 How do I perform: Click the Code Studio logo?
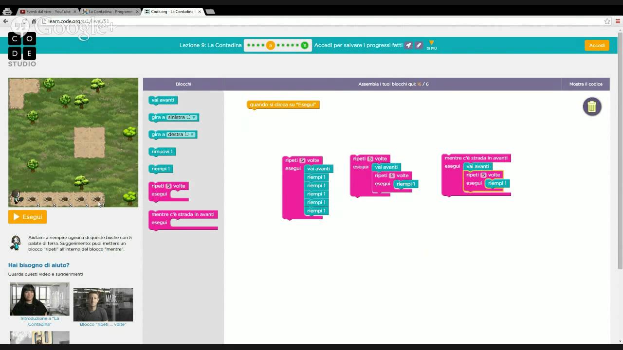[22, 50]
